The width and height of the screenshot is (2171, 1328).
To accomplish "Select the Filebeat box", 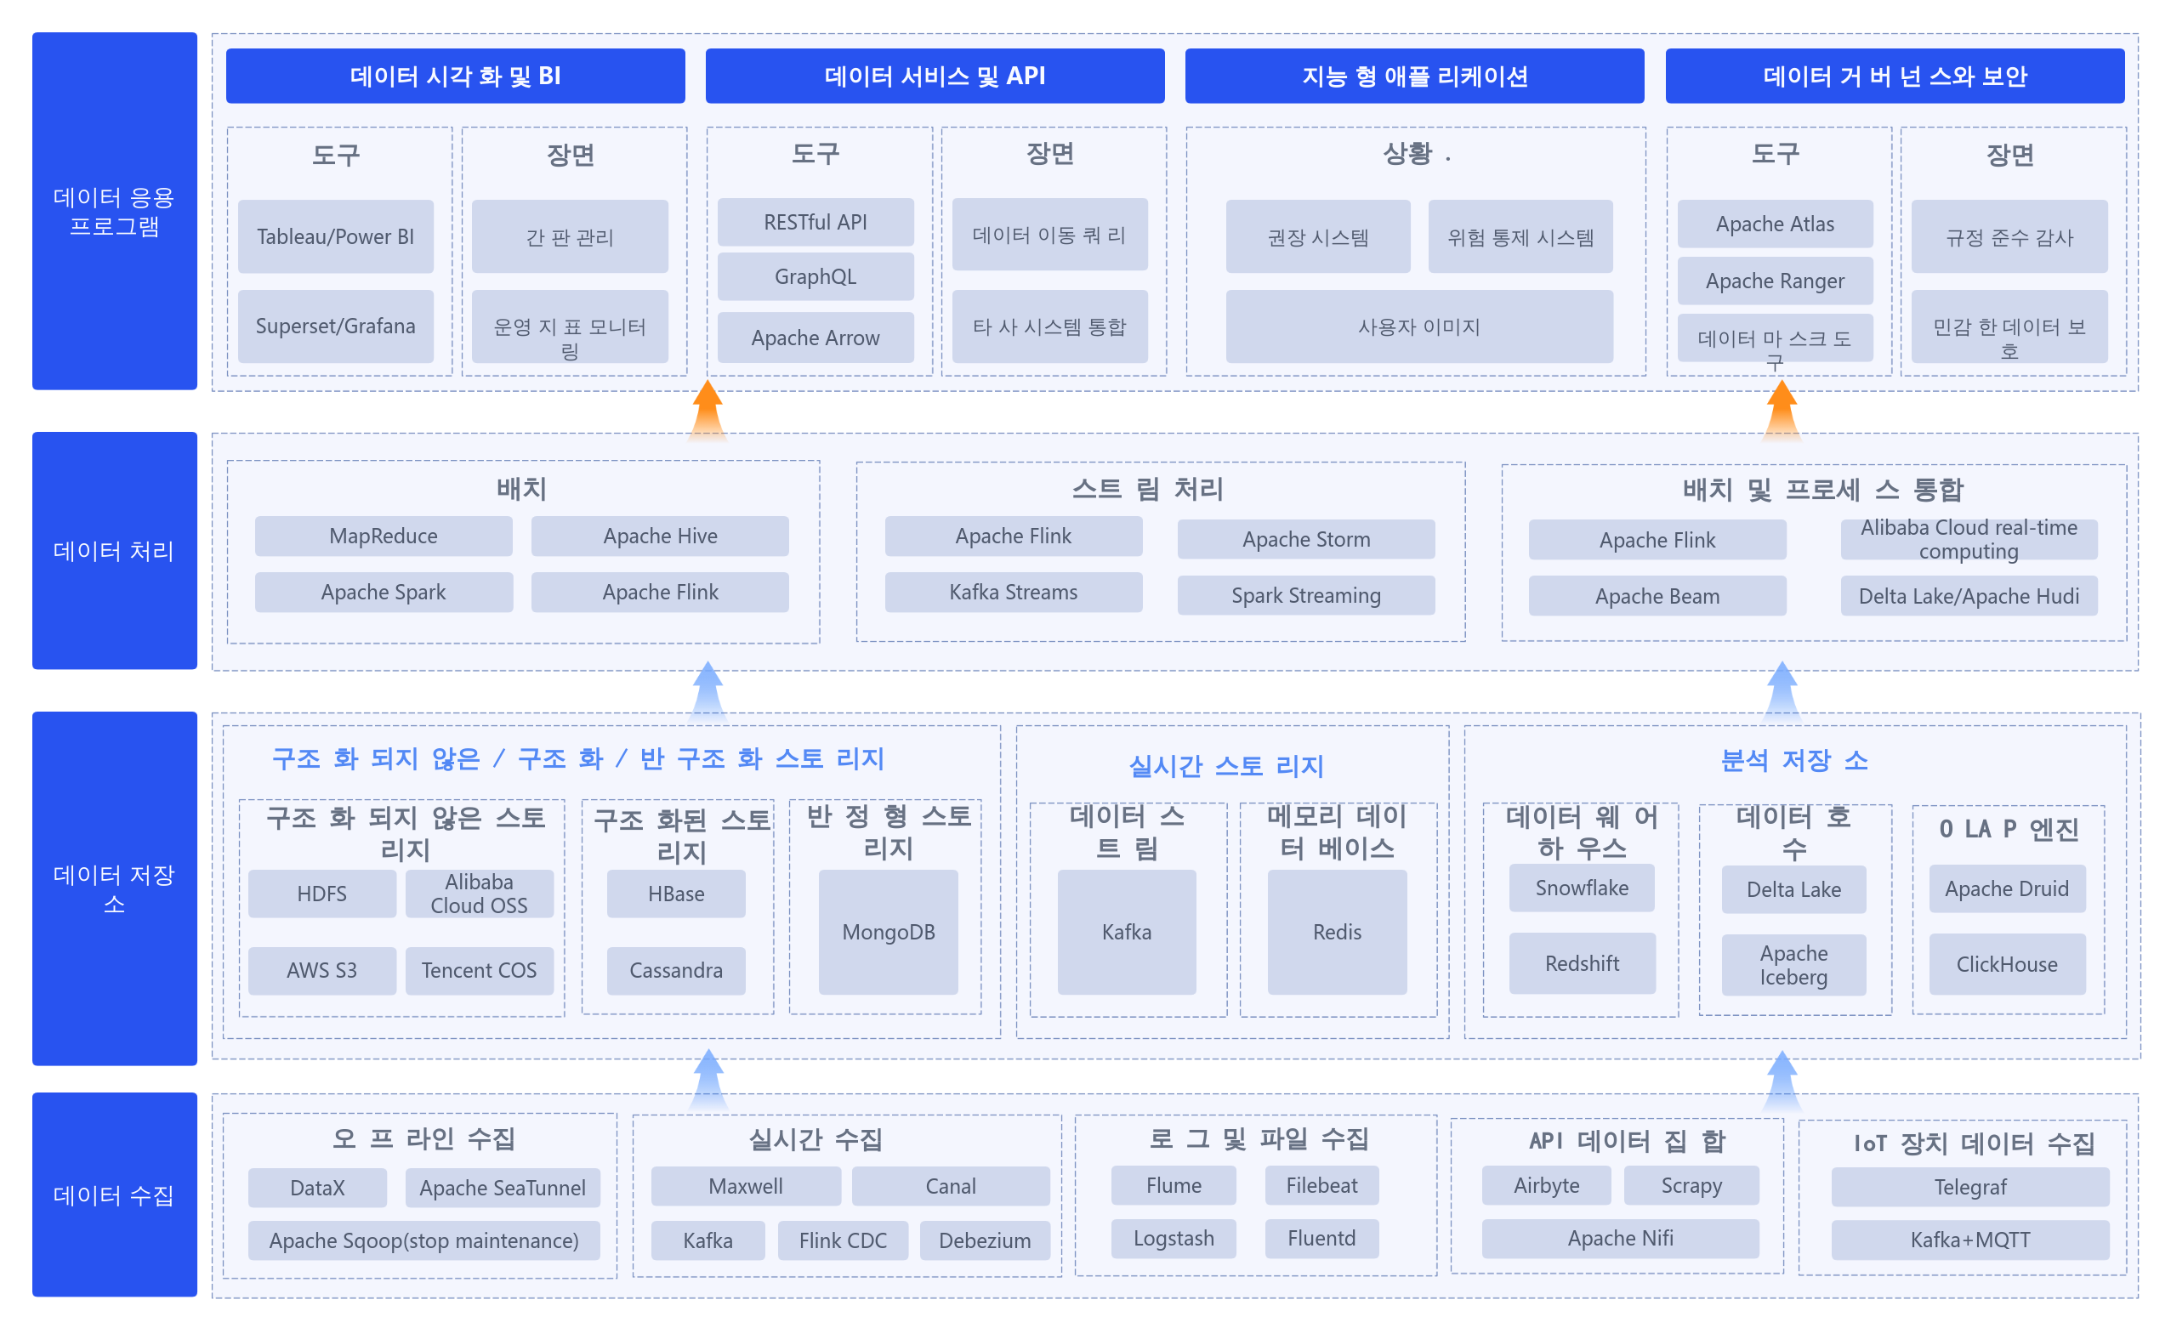I will pyautogui.click(x=1321, y=1185).
